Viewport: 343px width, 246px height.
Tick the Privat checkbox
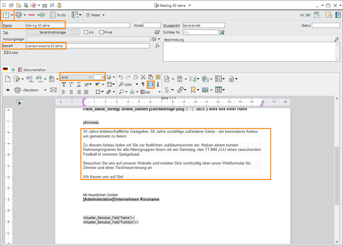101,32
